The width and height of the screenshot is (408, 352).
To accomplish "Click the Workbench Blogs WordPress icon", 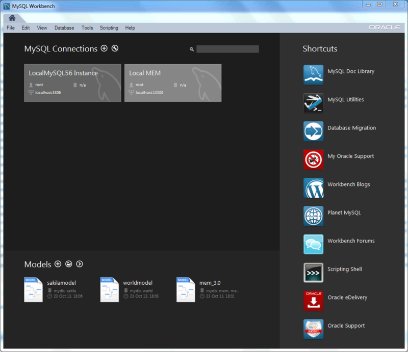I will click(x=313, y=187).
